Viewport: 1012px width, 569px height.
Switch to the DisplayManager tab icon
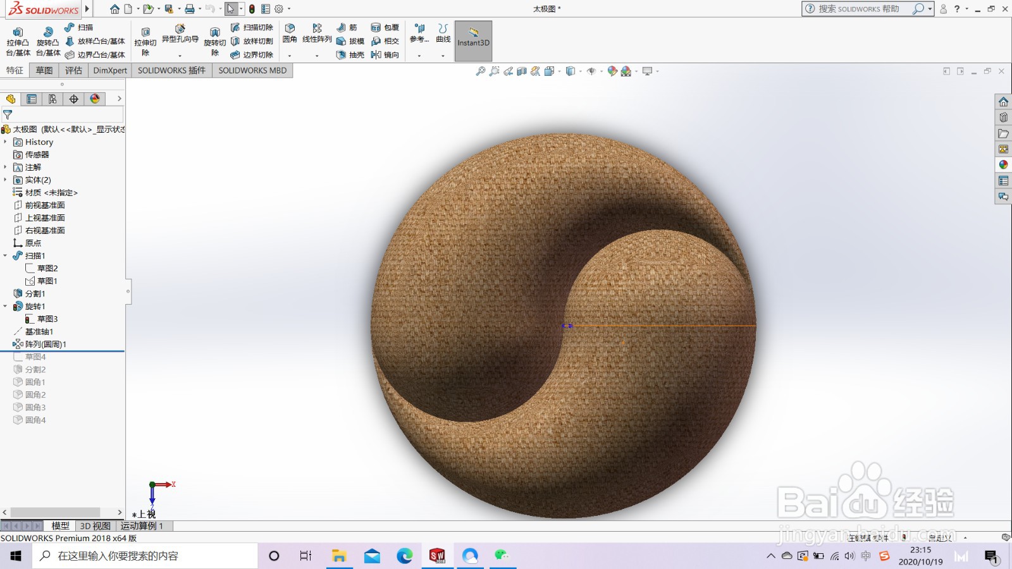(x=95, y=99)
